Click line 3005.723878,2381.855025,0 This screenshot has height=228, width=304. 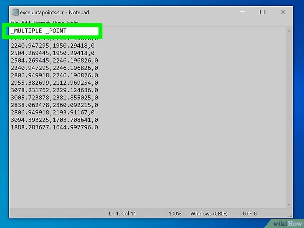pos(54,98)
